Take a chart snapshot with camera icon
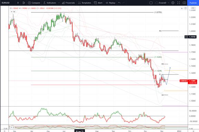Screen dimensions: 199x132 pos(184,3)
